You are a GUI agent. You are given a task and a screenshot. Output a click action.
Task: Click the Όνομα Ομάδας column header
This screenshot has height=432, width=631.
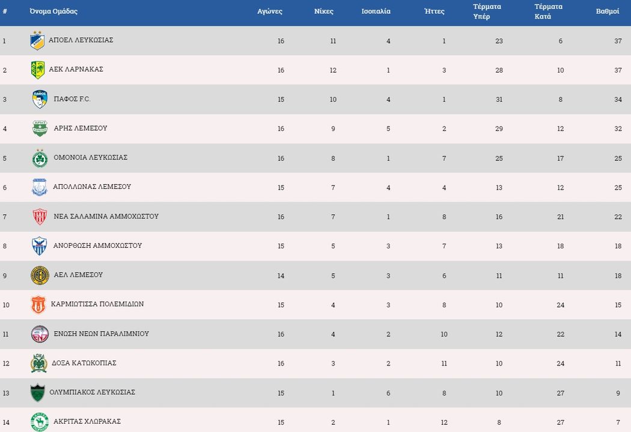[53, 11]
